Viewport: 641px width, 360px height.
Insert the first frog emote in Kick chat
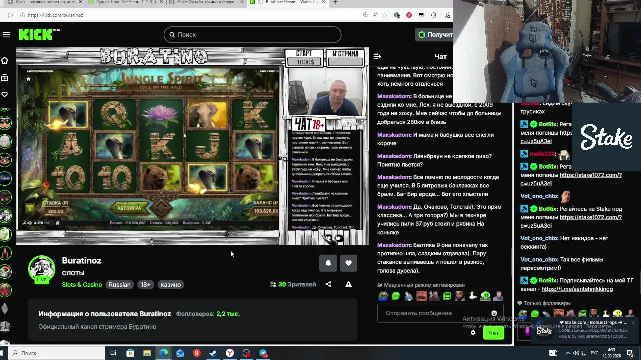tap(383, 296)
